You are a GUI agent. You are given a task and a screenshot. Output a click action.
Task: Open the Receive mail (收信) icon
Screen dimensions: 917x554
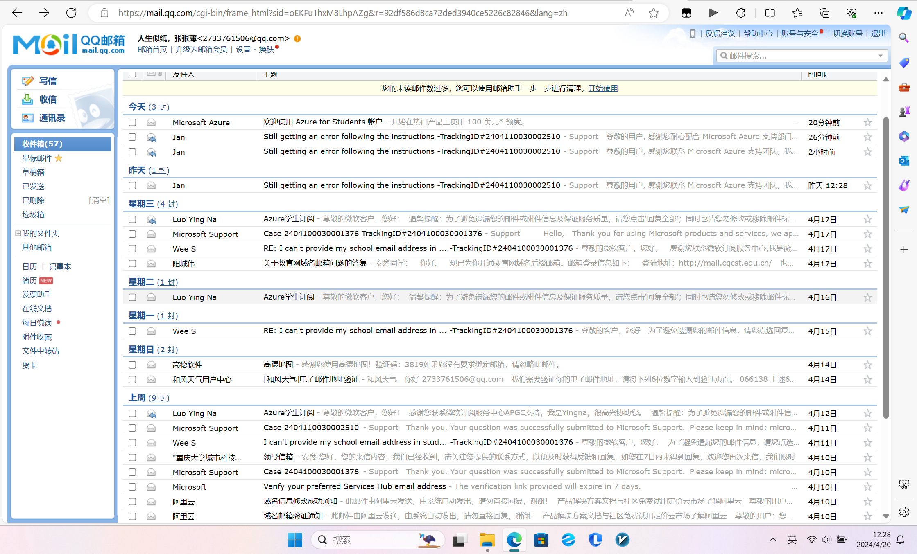(27, 99)
